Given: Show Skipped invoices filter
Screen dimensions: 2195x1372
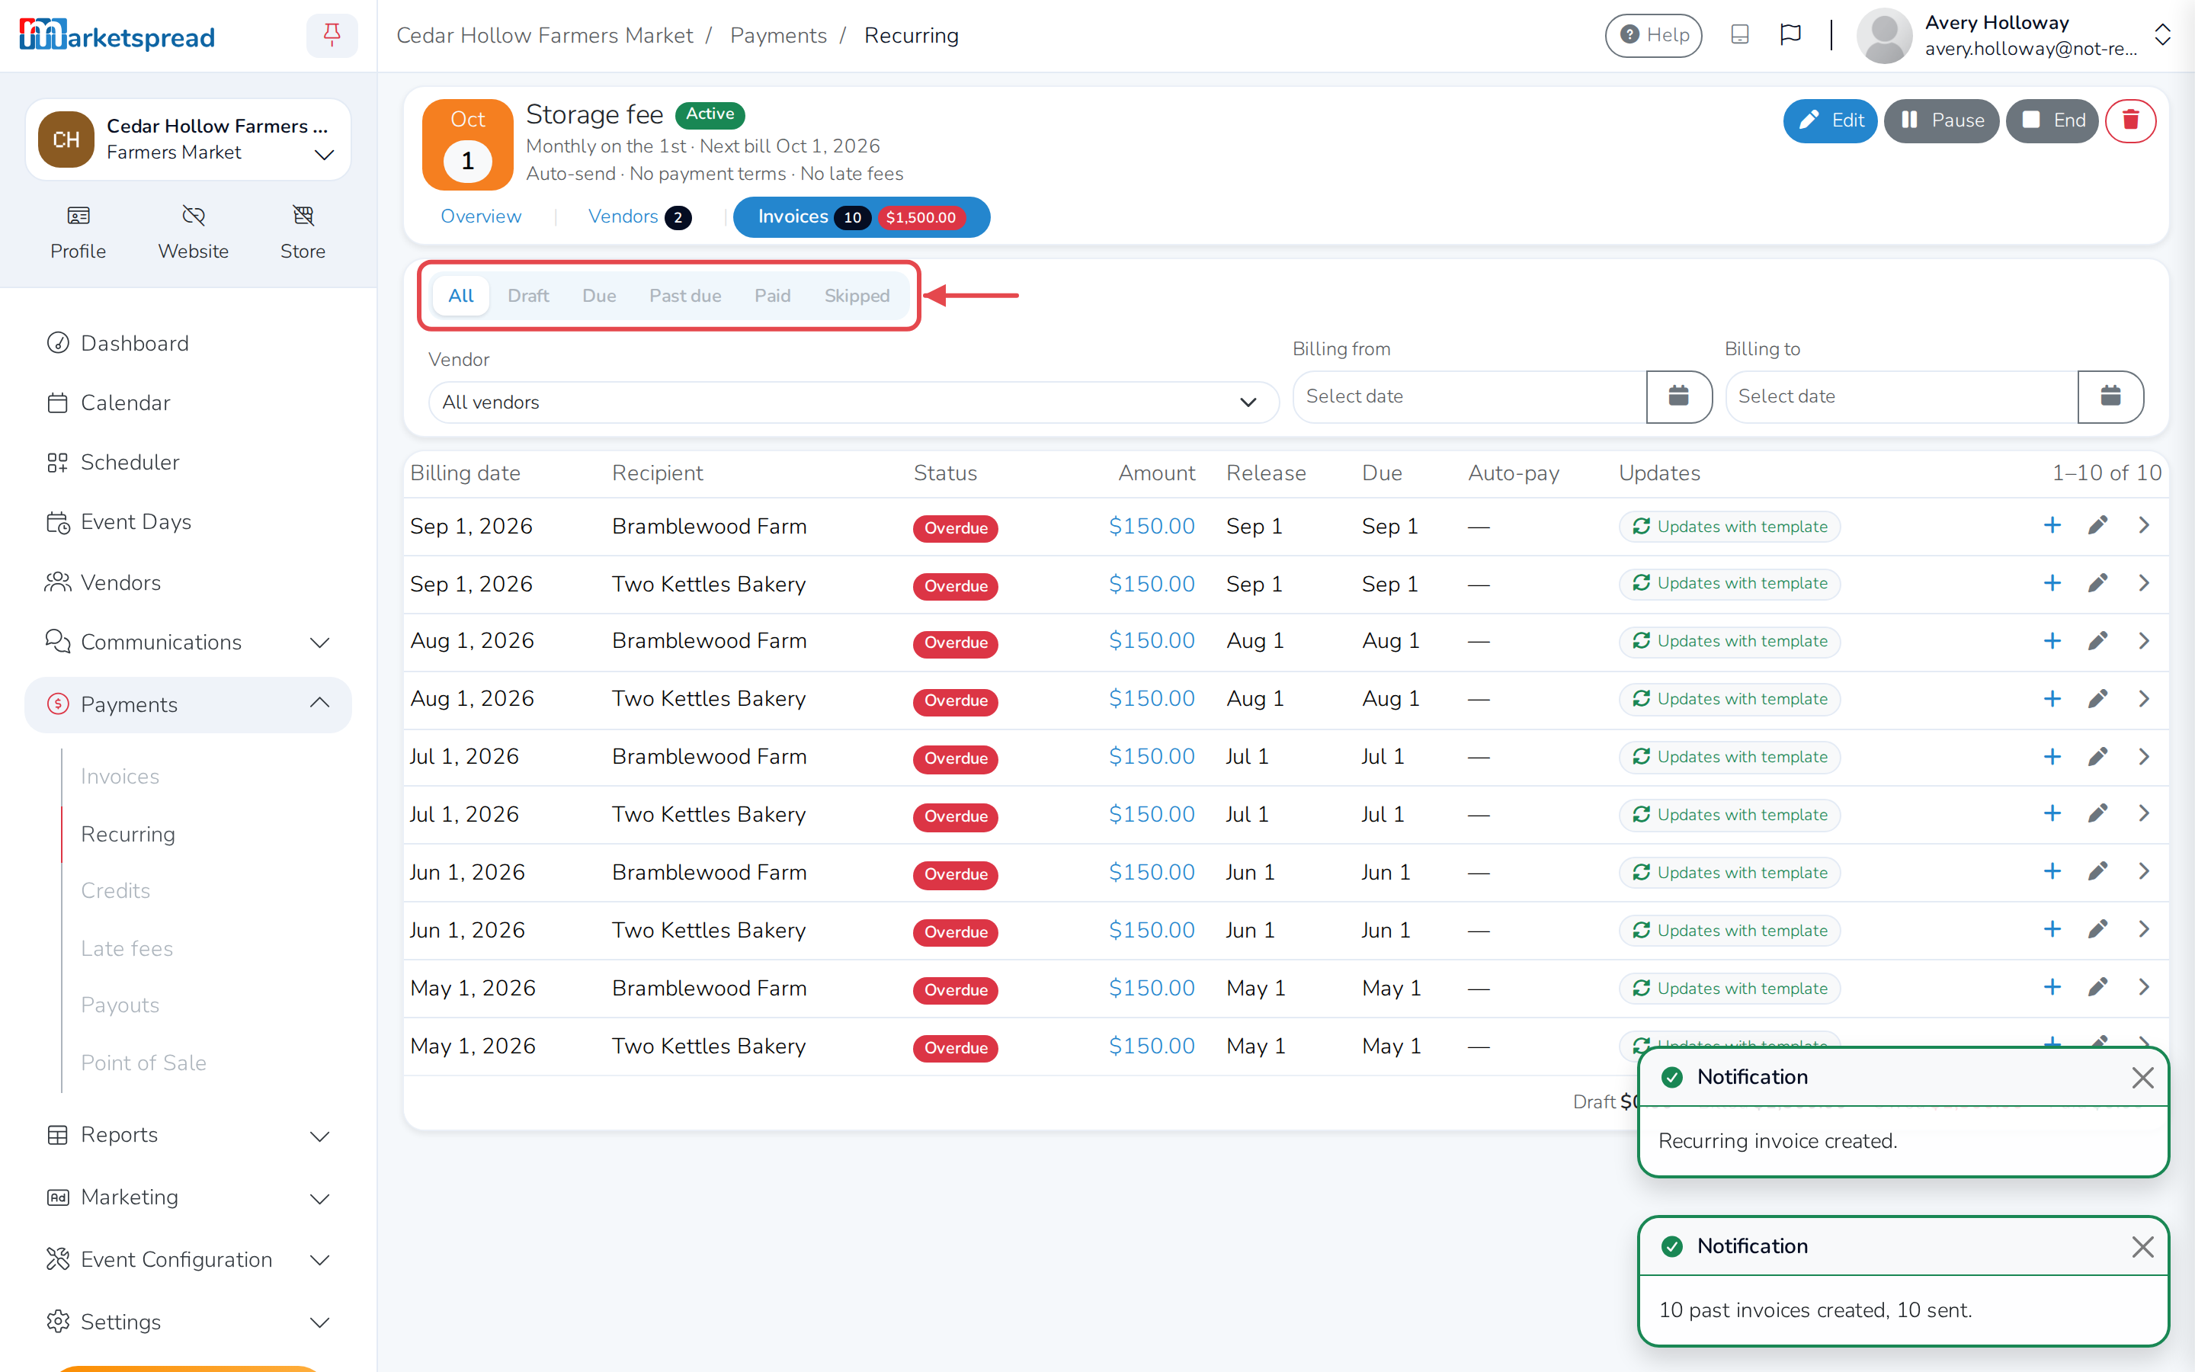Looking at the screenshot, I should point(856,296).
